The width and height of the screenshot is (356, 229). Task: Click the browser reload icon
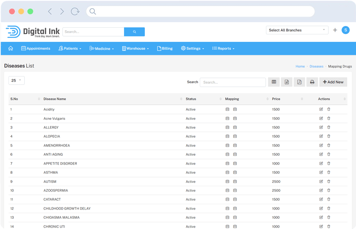[x=75, y=11]
